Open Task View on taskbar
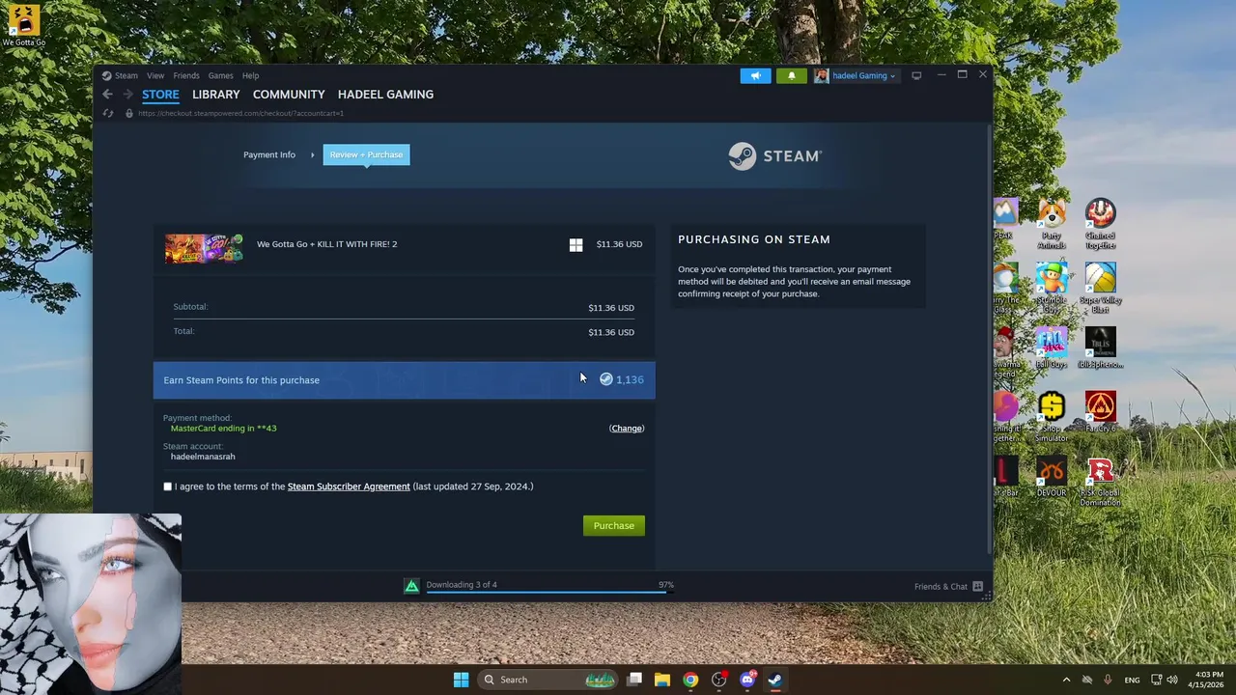The height and width of the screenshot is (695, 1236). click(x=634, y=680)
